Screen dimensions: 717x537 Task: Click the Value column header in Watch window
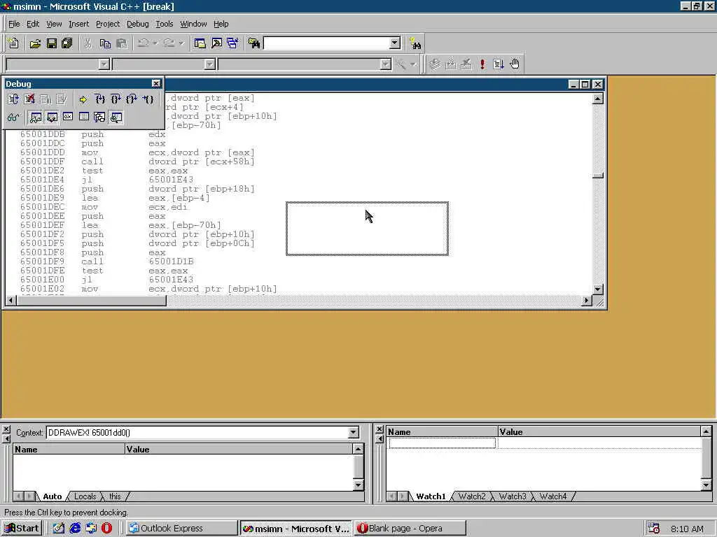pyautogui.click(x=599, y=432)
